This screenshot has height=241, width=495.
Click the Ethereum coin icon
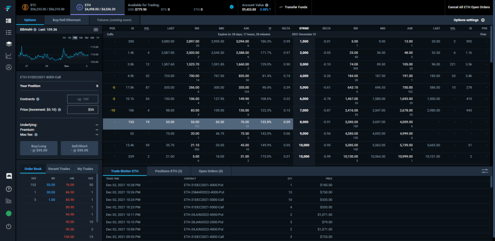(79, 7)
